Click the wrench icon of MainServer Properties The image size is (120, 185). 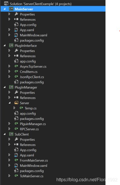[16, 14]
